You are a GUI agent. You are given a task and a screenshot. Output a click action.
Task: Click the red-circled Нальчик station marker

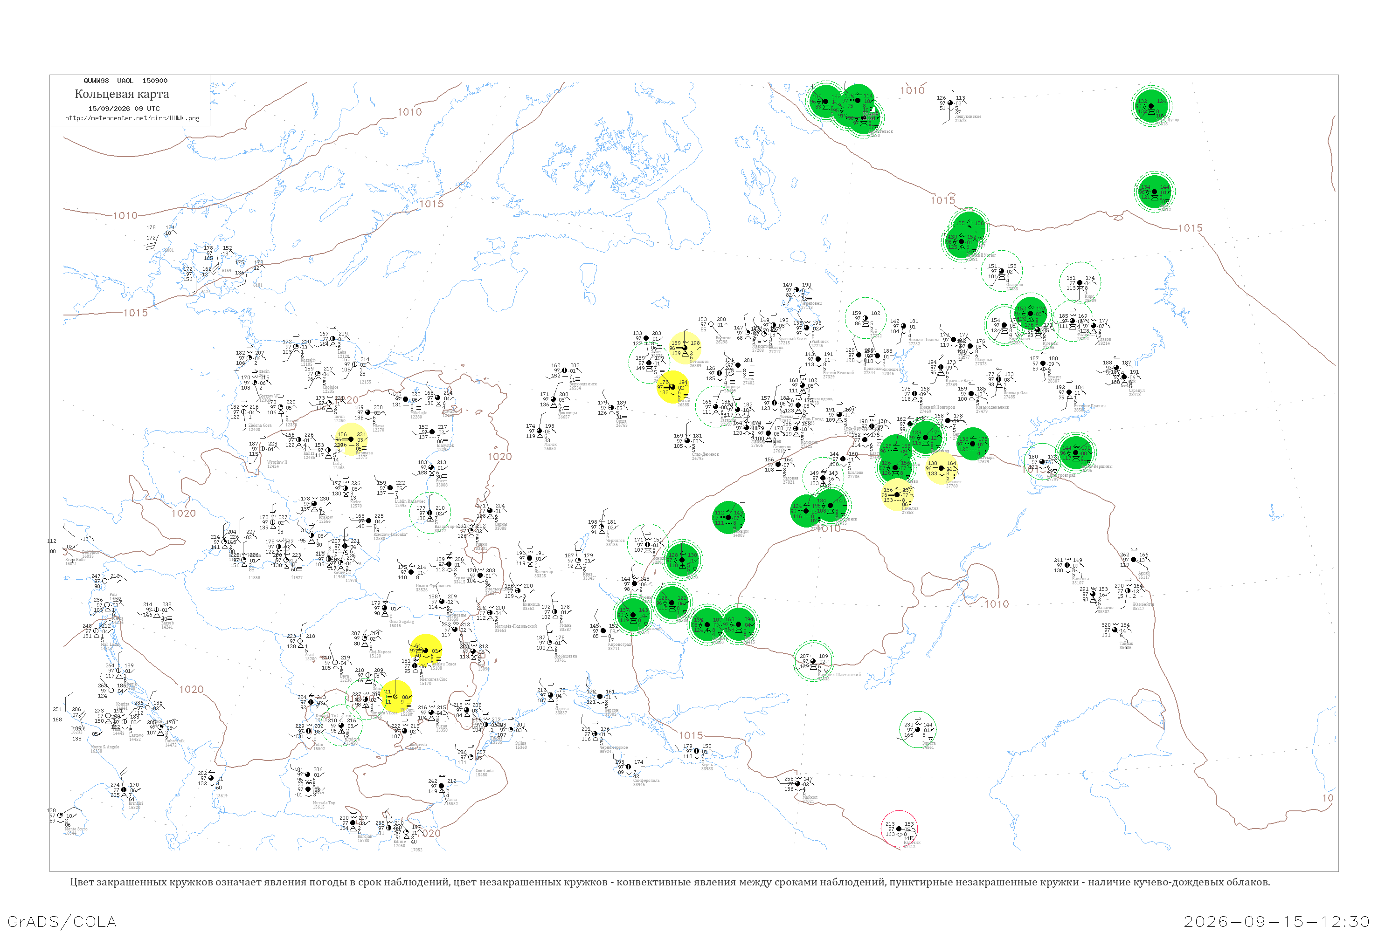899,829
